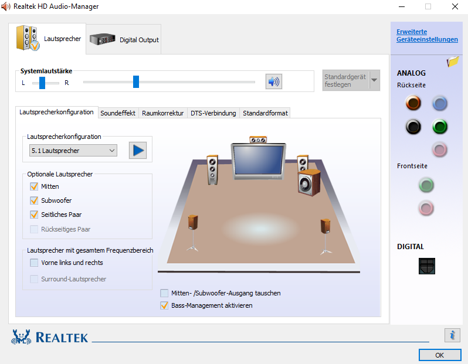Select the black rear panel jack
This screenshot has width=468, height=364.
tap(413, 127)
